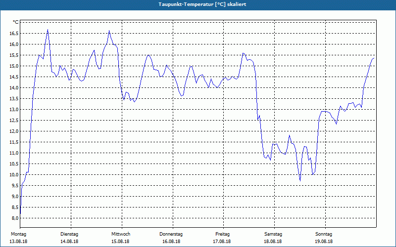Select the 14,5 y-axis value
This screenshot has width=396, height=247.
[x=14, y=77]
